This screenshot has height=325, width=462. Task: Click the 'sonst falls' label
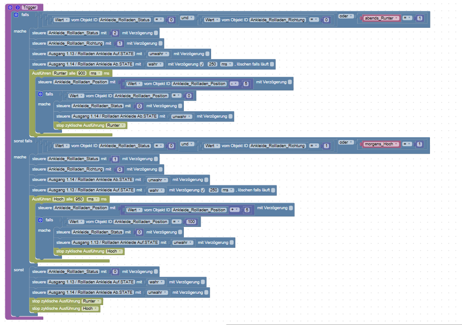pyautogui.click(x=23, y=141)
